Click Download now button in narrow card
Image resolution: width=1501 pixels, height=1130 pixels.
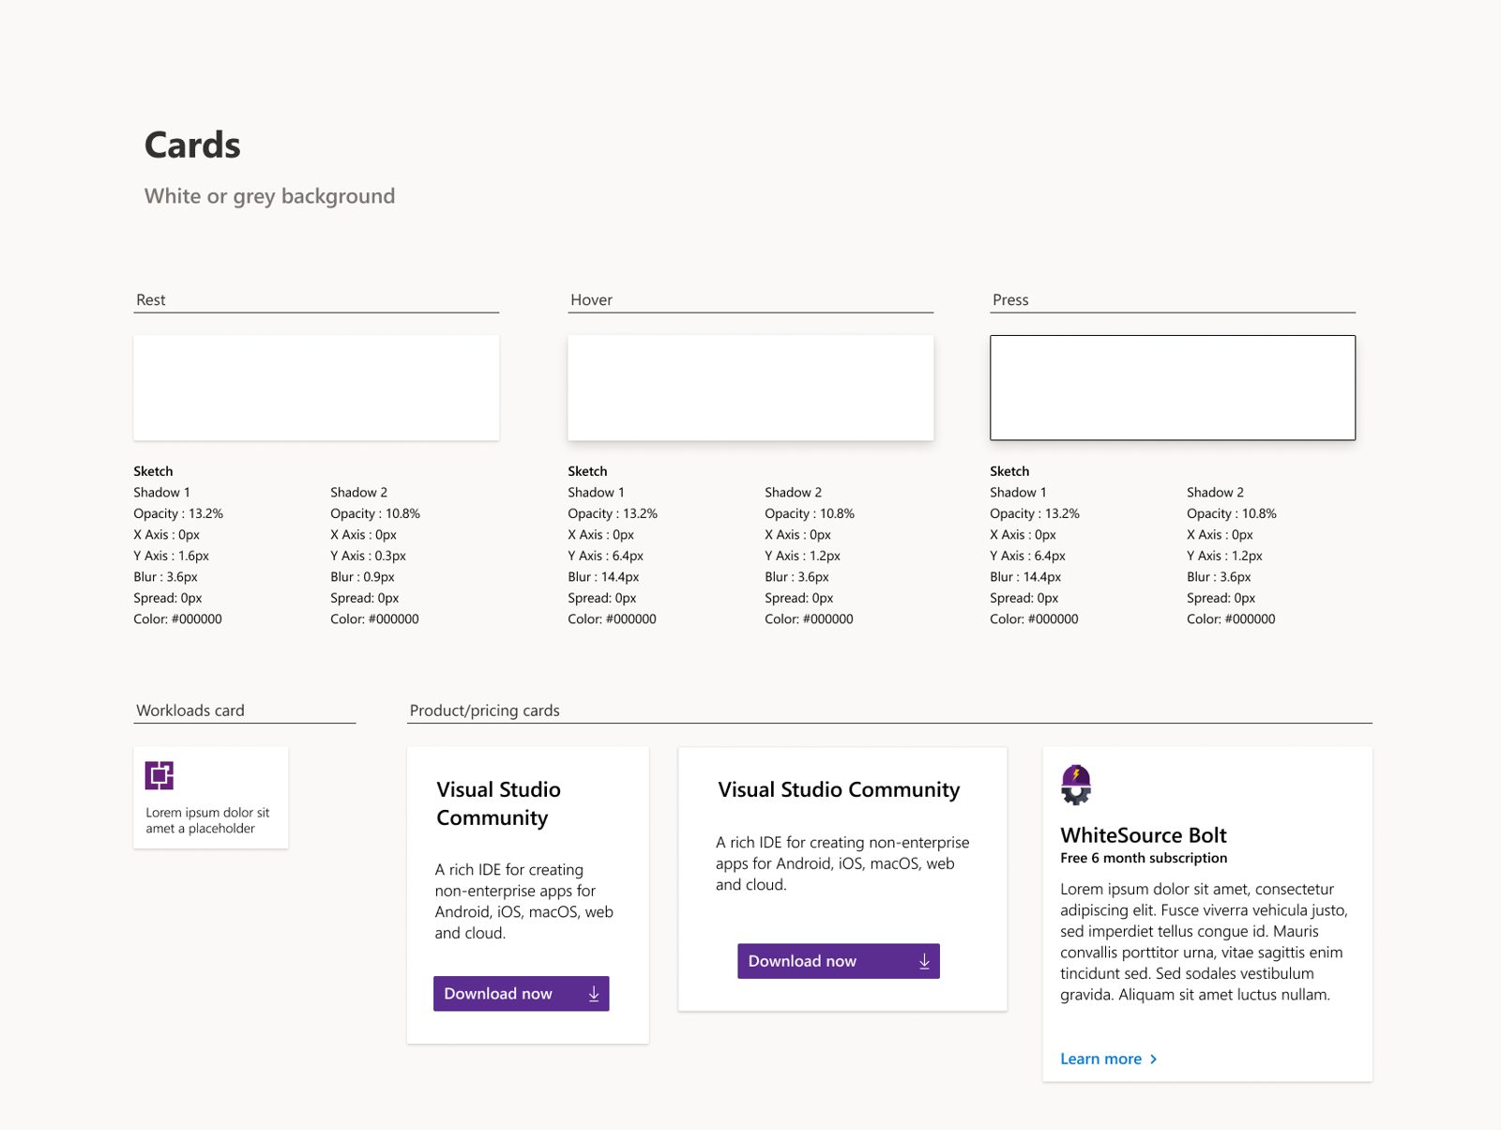(x=521, y=993)
